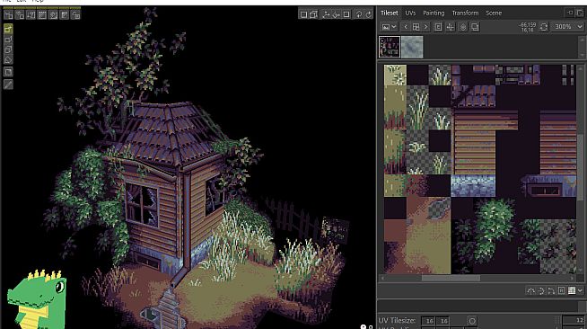This screenshot has height=329, width=587.
Task: Go to previous tileset with left chevron
Action: [x=406, y=27]
